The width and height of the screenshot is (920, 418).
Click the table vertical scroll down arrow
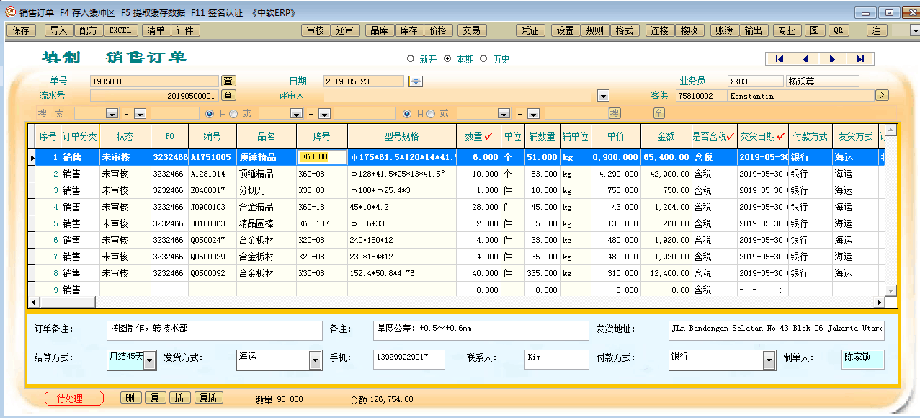click(x=891, y=290)
